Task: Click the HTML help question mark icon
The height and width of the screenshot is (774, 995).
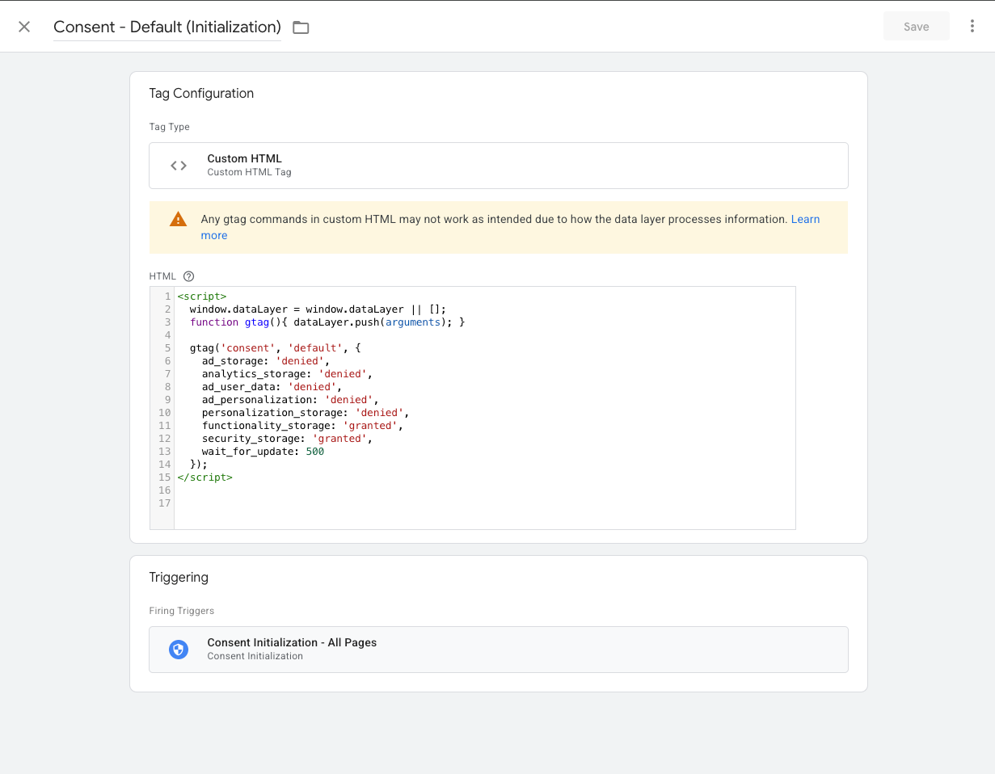Action: (189, 276)
